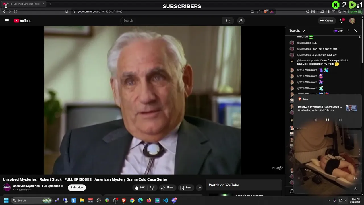This screenshot has width=364, height=205.
Task: Open a new browser tab with plus
Action: coord(50,4)
